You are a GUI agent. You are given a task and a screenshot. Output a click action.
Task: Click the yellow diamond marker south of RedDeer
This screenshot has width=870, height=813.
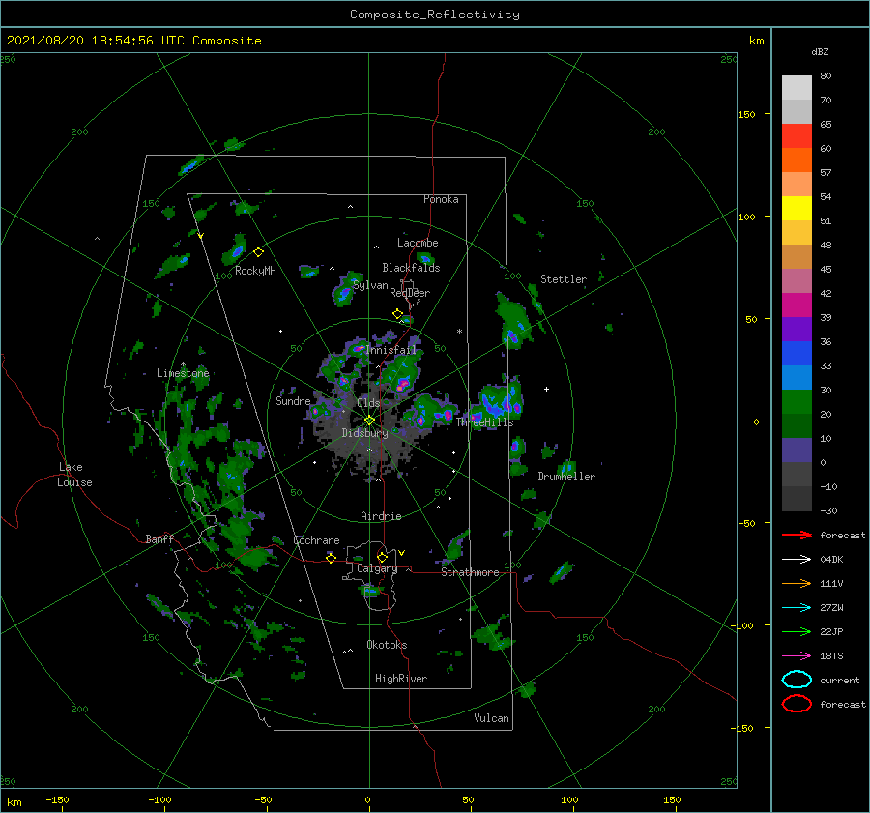(x=397, y=314)
